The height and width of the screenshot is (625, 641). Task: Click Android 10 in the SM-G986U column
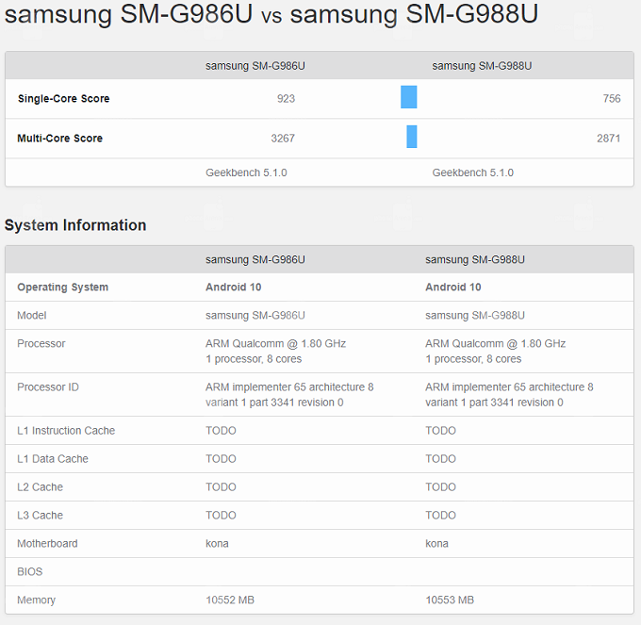[234, 287]
